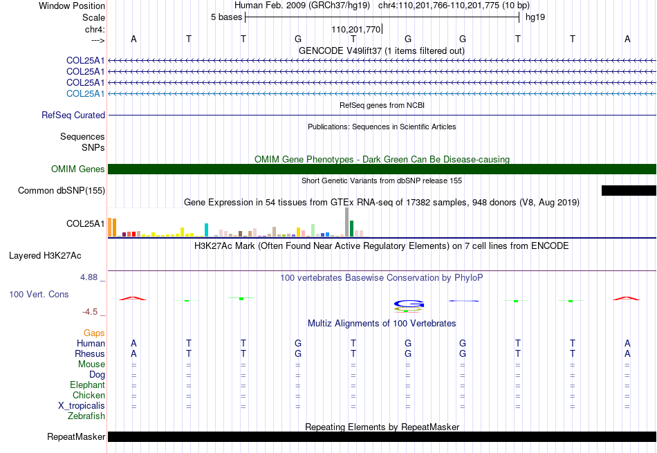Screen dimensions: 657x453
Task: Click the blue G logo in PhyloP track
Action: click(409, 304)
